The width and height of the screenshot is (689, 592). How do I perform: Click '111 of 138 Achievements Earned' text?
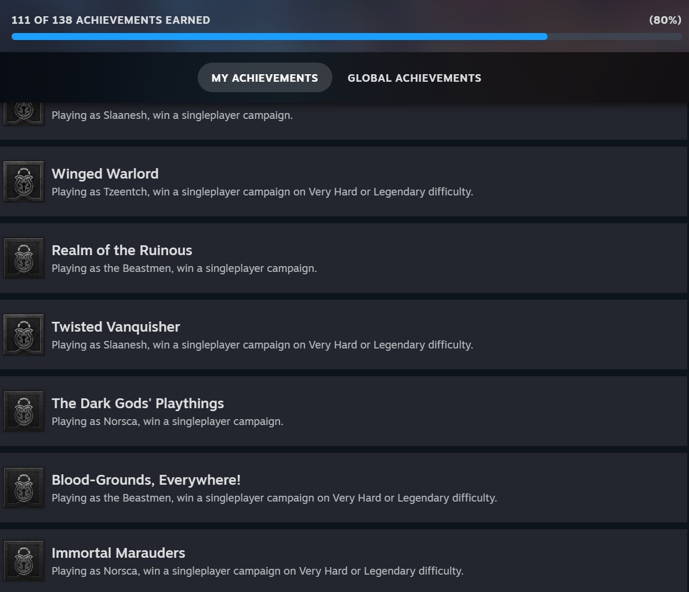[x=111, y=20]
